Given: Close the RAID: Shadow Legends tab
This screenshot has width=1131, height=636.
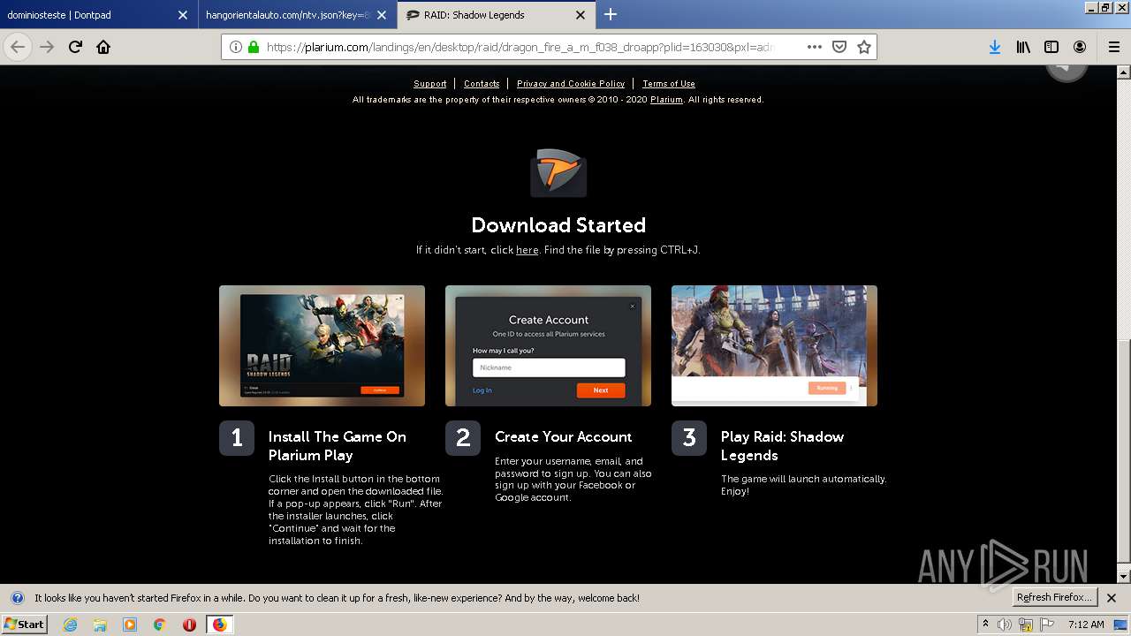Looking at the screenshot, I should tap(581, 15).
